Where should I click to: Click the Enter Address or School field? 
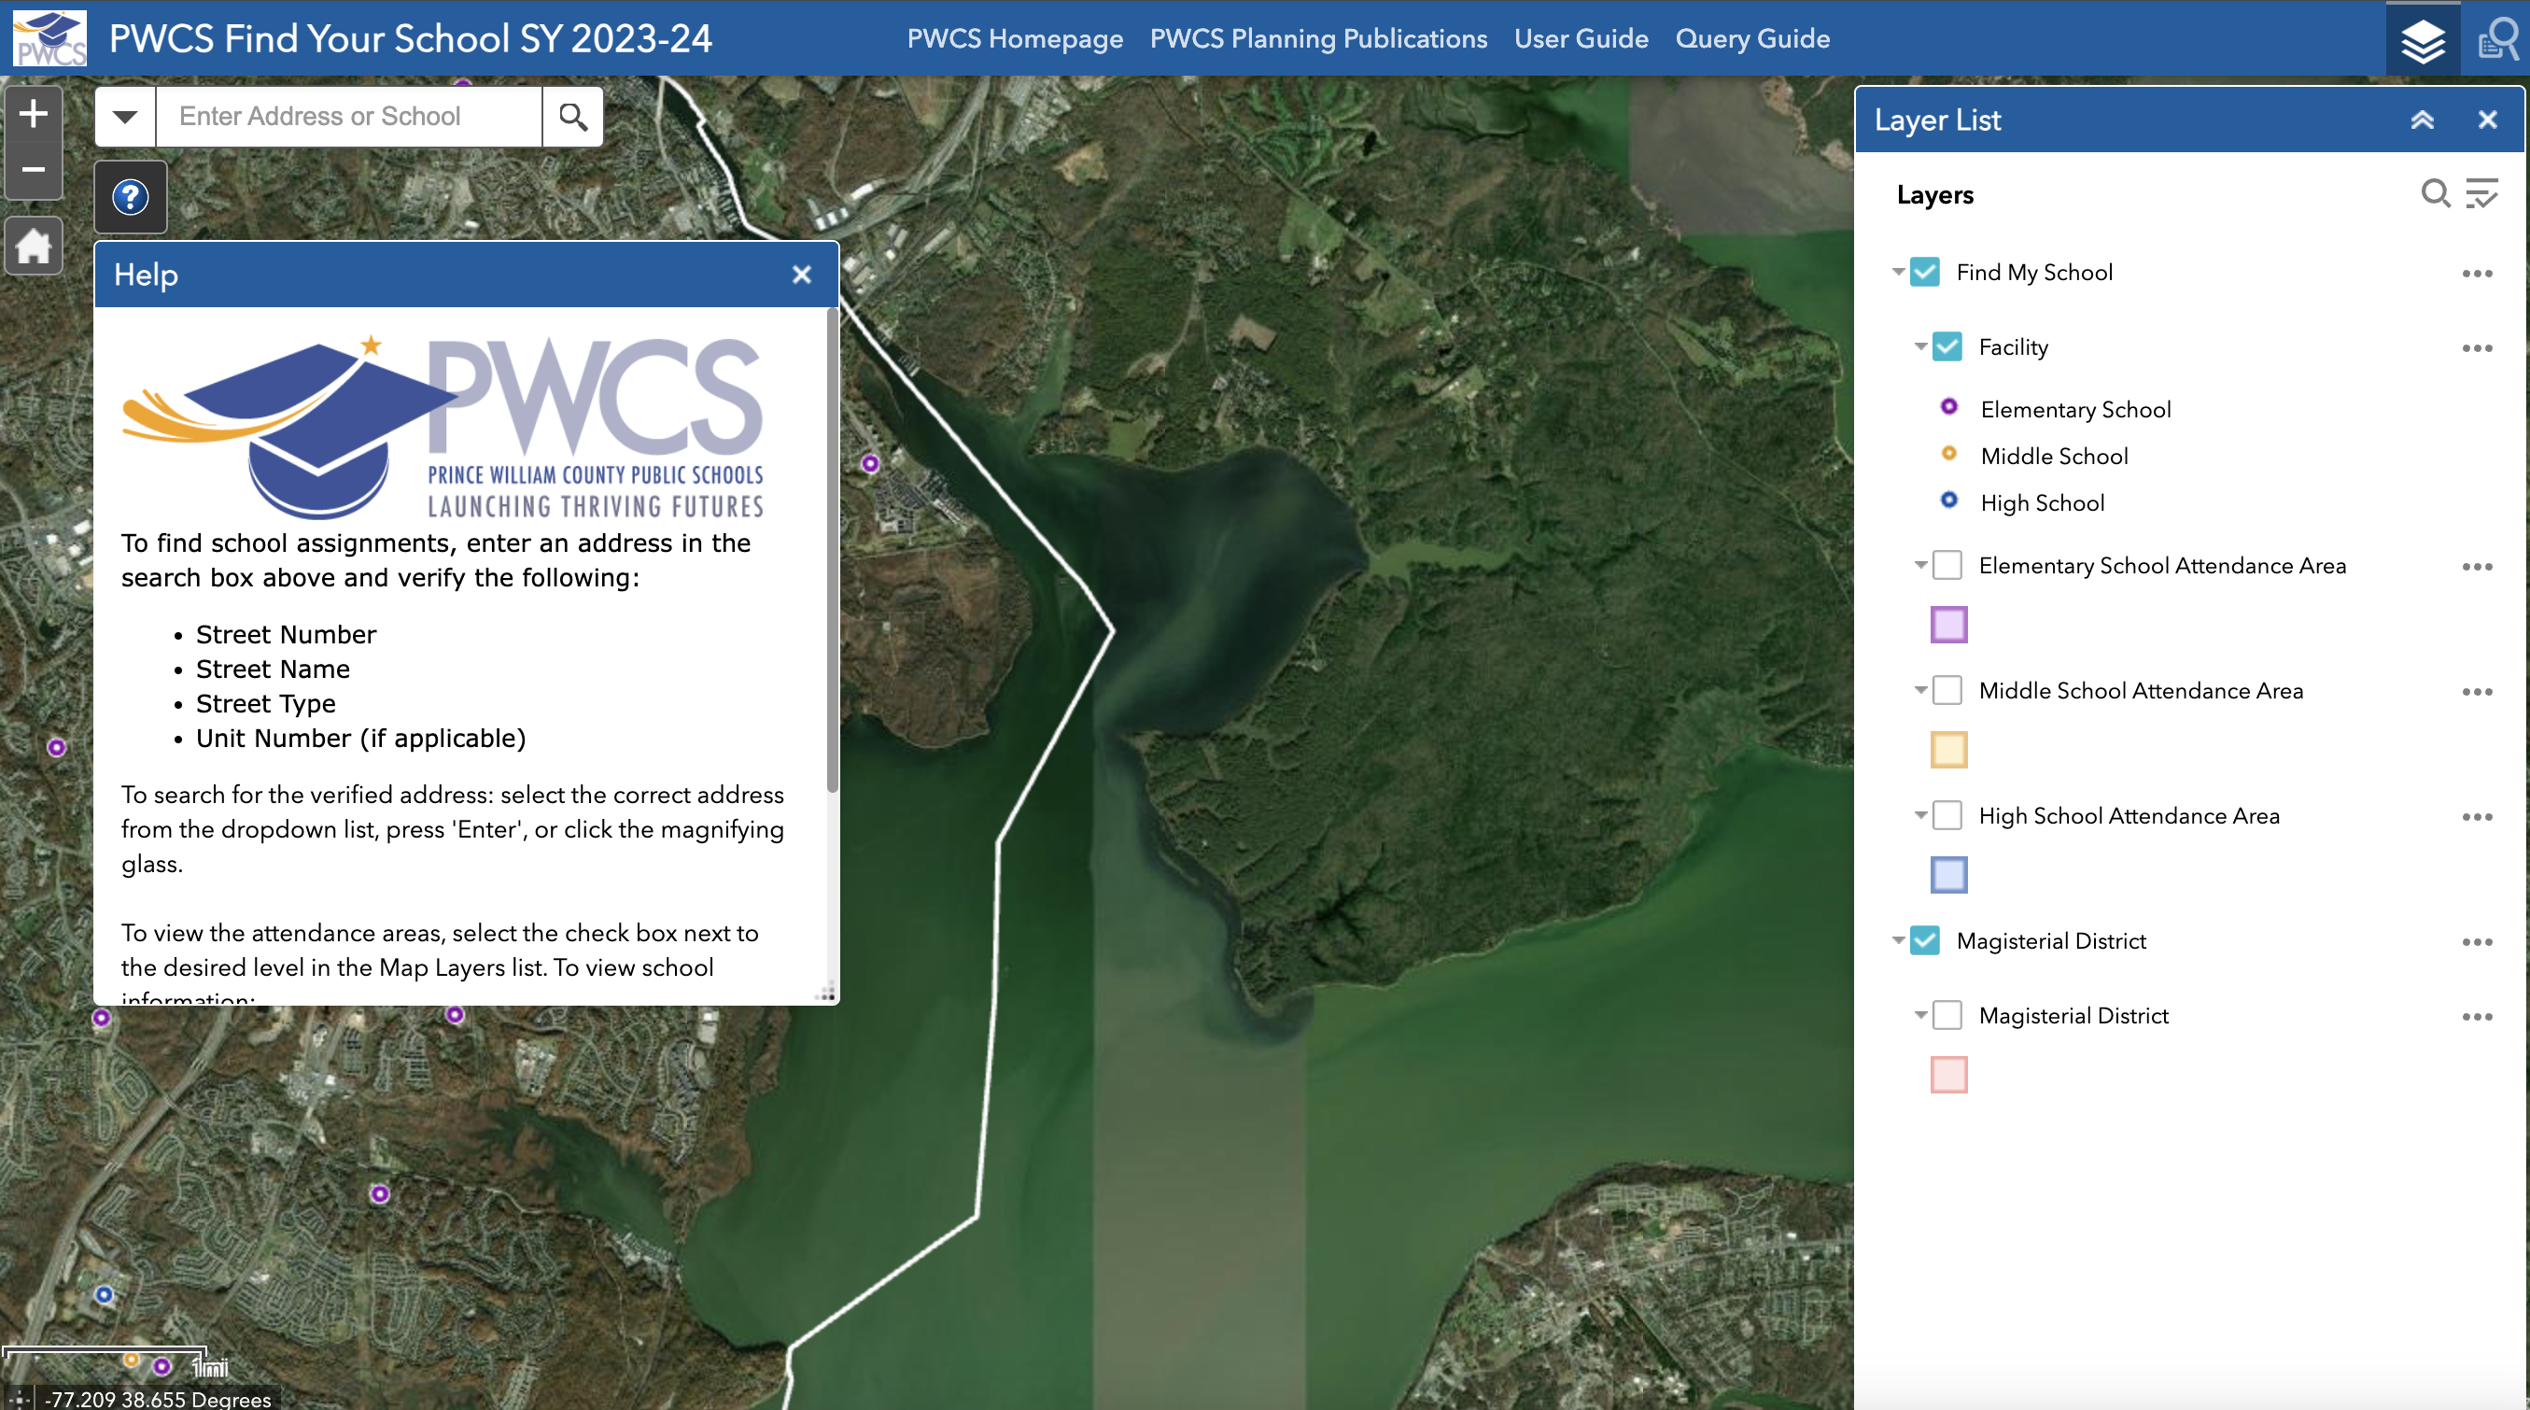[x=348, y=116]
